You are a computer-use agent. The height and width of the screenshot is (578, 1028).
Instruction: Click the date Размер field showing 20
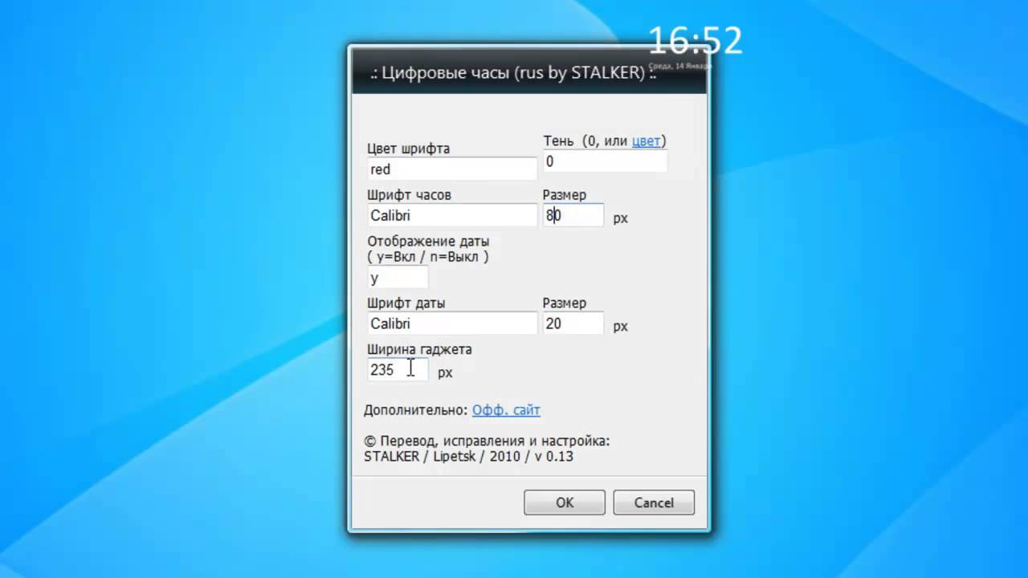click(573, 324)
